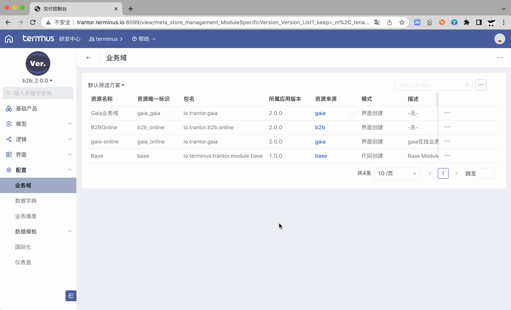
Task: Open the b2b resource source link
Action: tap(320, 127)
